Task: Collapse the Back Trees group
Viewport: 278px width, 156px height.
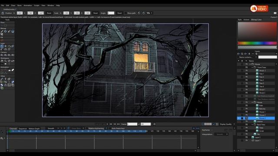Action: [x=252, y=125]
